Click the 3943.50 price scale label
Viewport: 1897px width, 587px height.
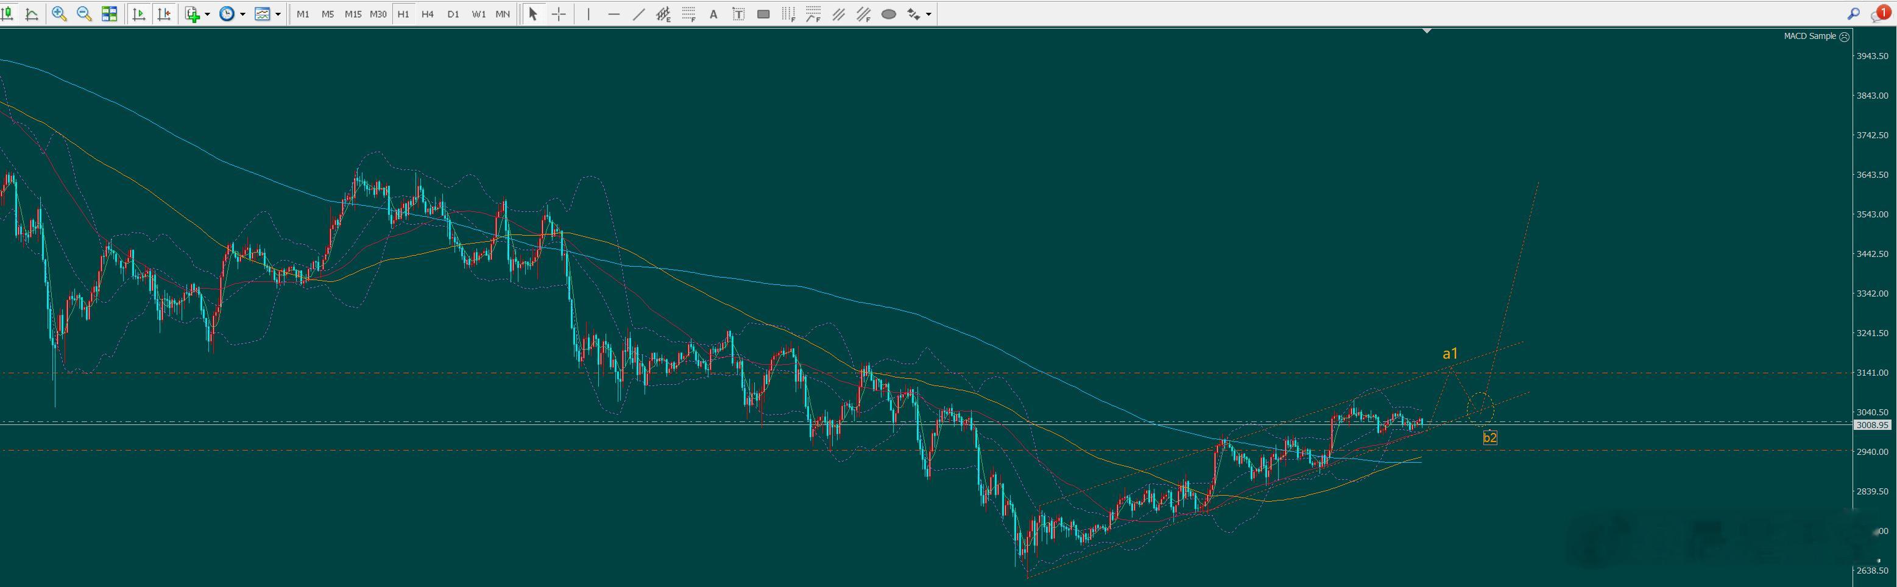point(1872,56)
